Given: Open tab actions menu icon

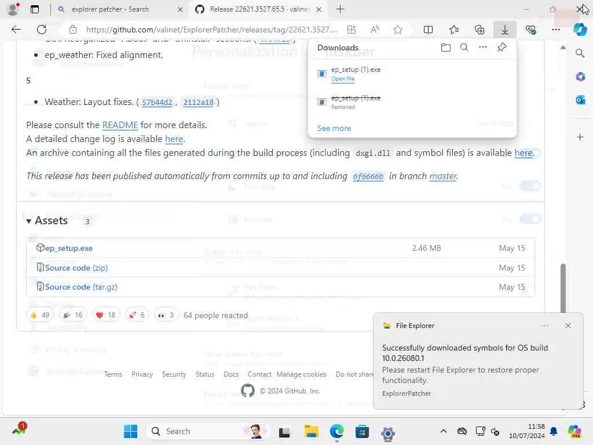Looking at the screenshot, I should pos(34,9).
